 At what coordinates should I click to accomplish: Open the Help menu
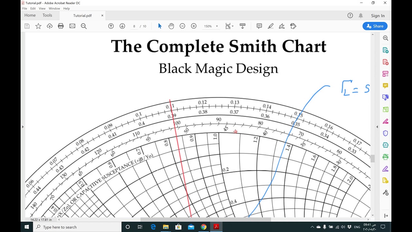[67, 8]
